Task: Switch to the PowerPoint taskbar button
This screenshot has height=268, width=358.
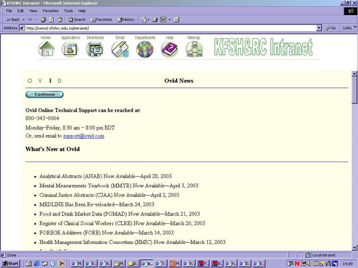Action: pos(175,264)
